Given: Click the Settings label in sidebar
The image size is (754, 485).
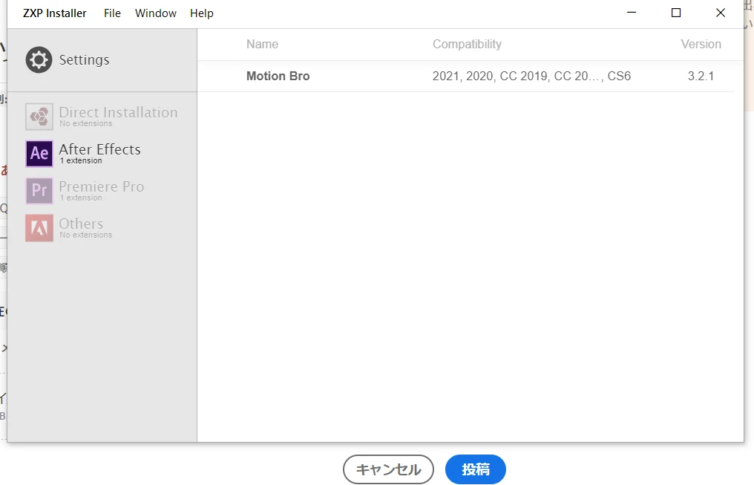Looking at the screenshot, I should pos(84,59).
